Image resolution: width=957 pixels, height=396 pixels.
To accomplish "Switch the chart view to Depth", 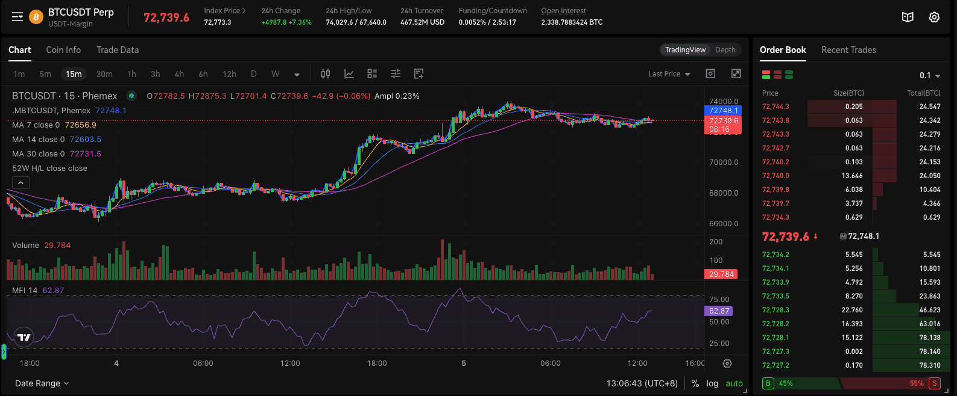I will [x=725, y=50].
